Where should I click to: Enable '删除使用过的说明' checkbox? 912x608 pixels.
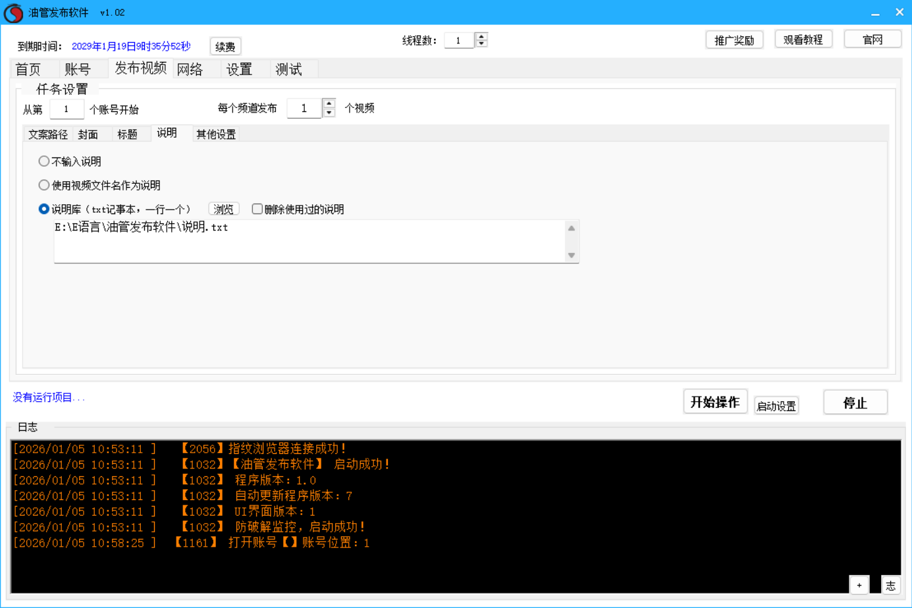(257, 209)
